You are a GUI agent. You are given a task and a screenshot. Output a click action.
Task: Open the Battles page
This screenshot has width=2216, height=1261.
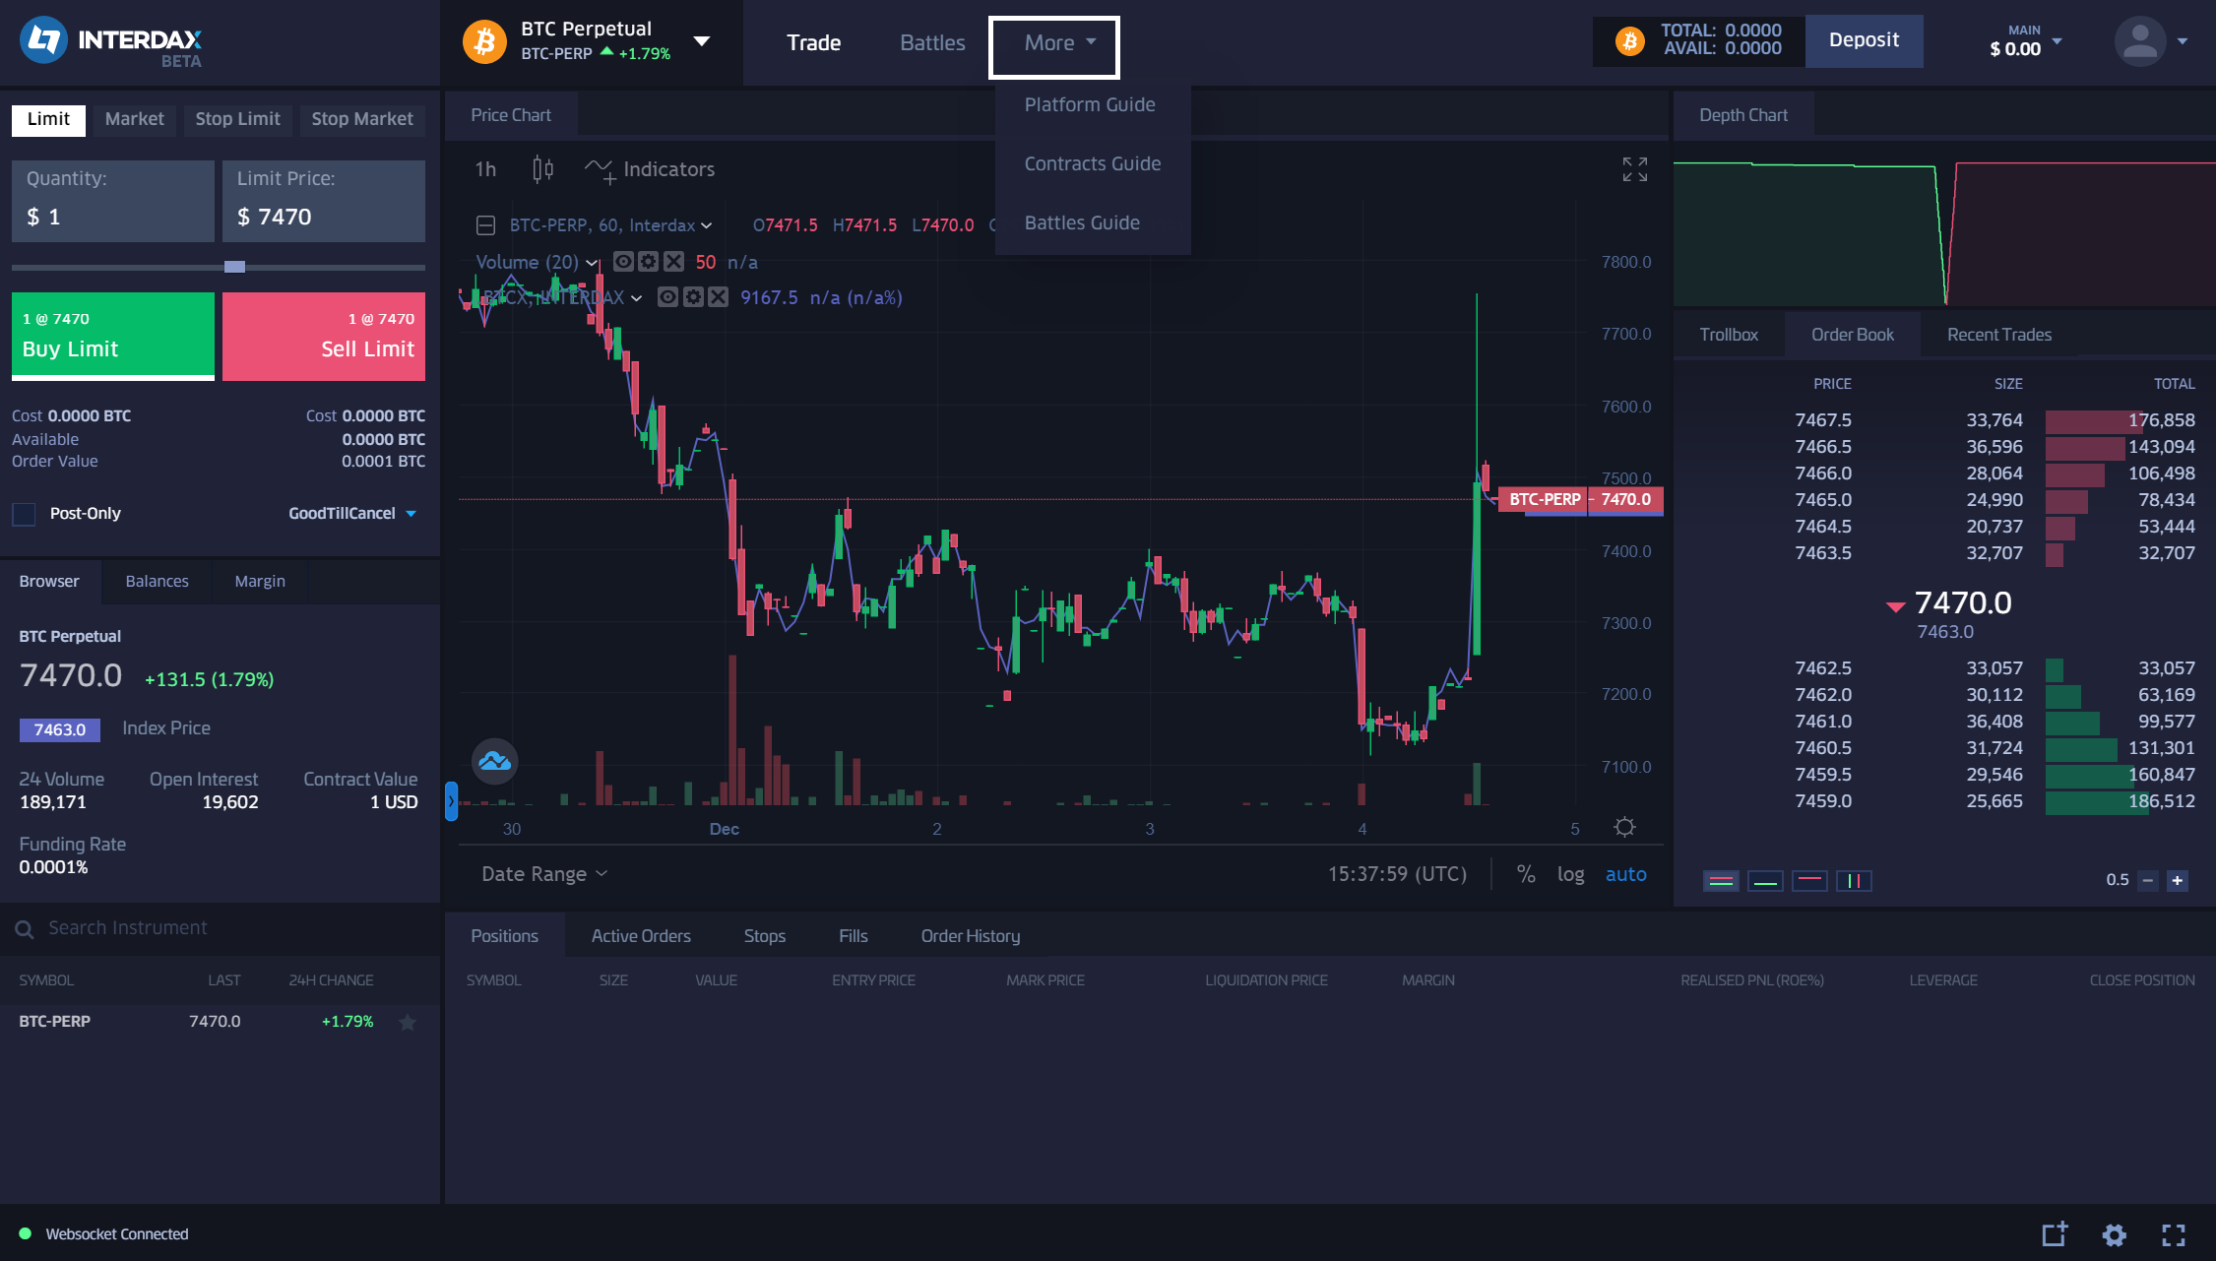[932, 42]
